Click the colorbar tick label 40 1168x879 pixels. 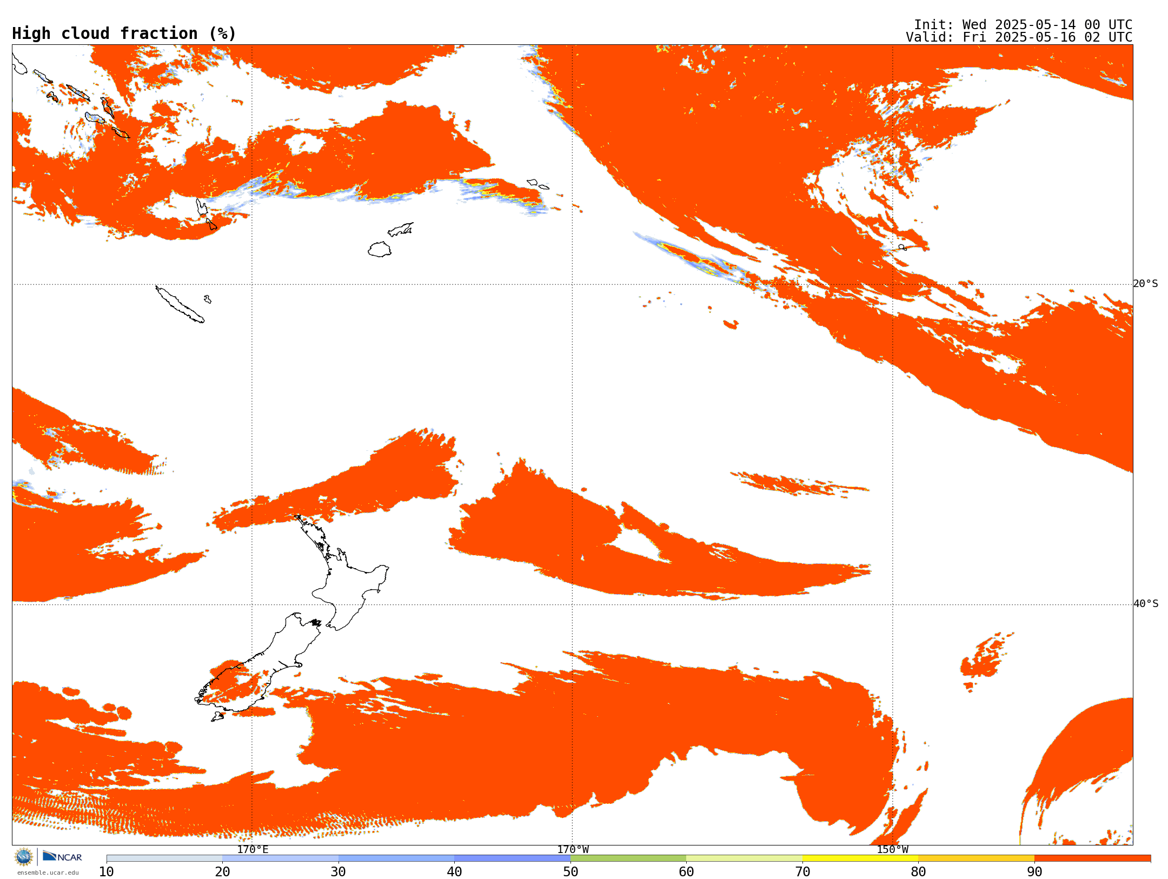point(455,872)
